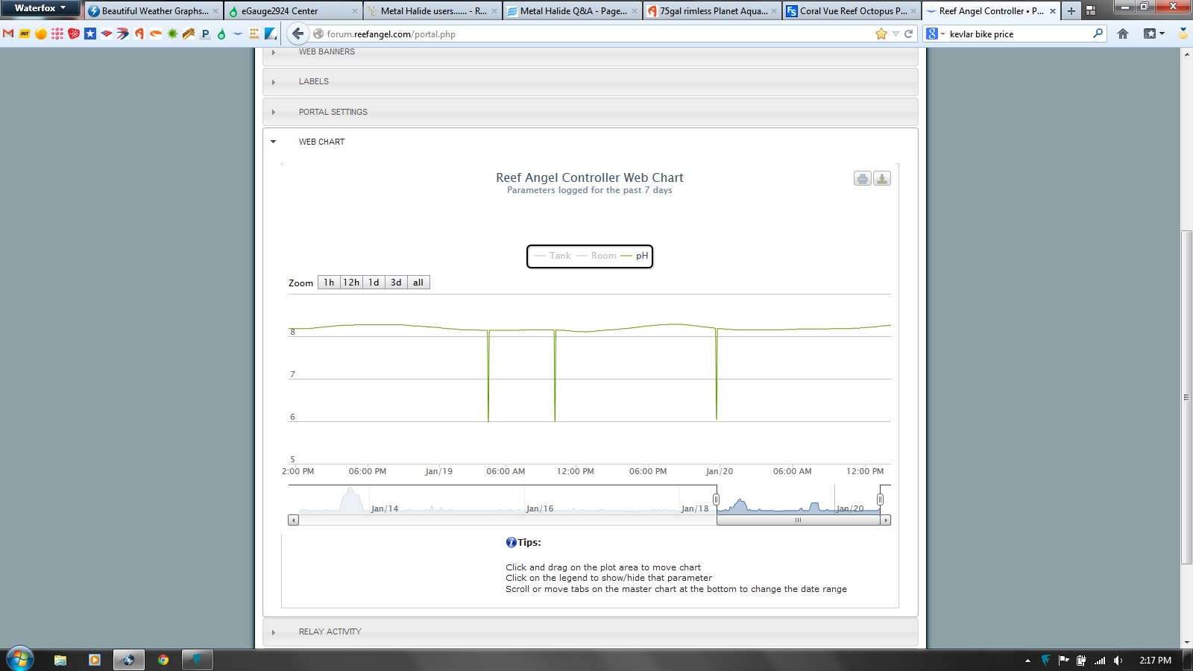The width and height of the screenshot is (1193, 671).
Task: Expand the RELAY ACTIVITY section
Action: point(590,631)
